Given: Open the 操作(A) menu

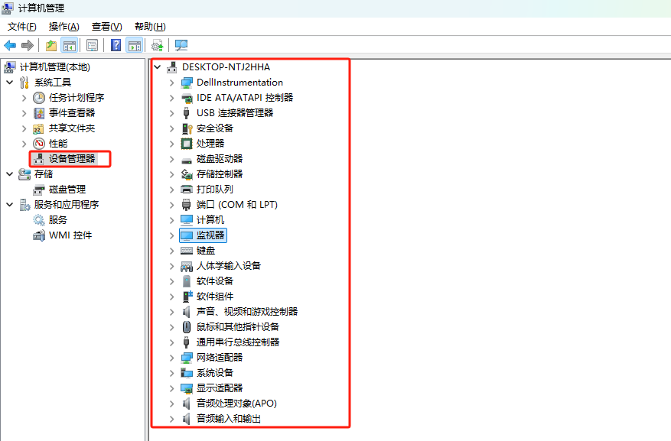Looking at the screenshot, I should click(64, 27).
